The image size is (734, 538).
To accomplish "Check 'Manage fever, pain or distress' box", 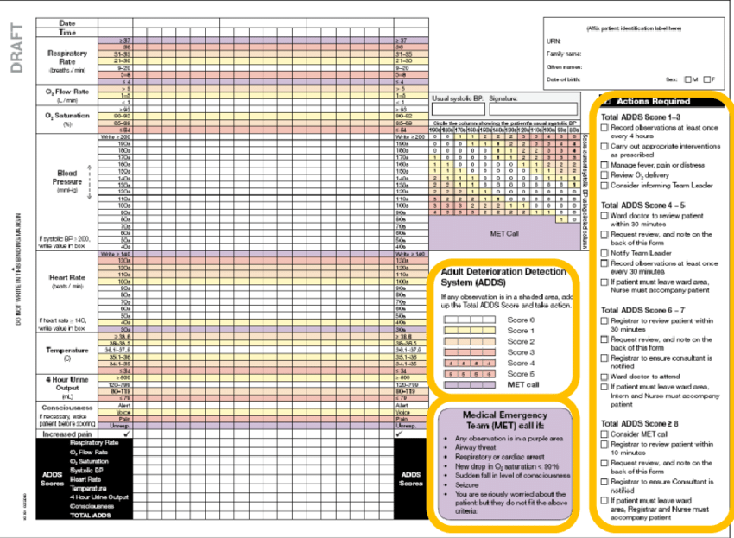I will tap(604, 164).
